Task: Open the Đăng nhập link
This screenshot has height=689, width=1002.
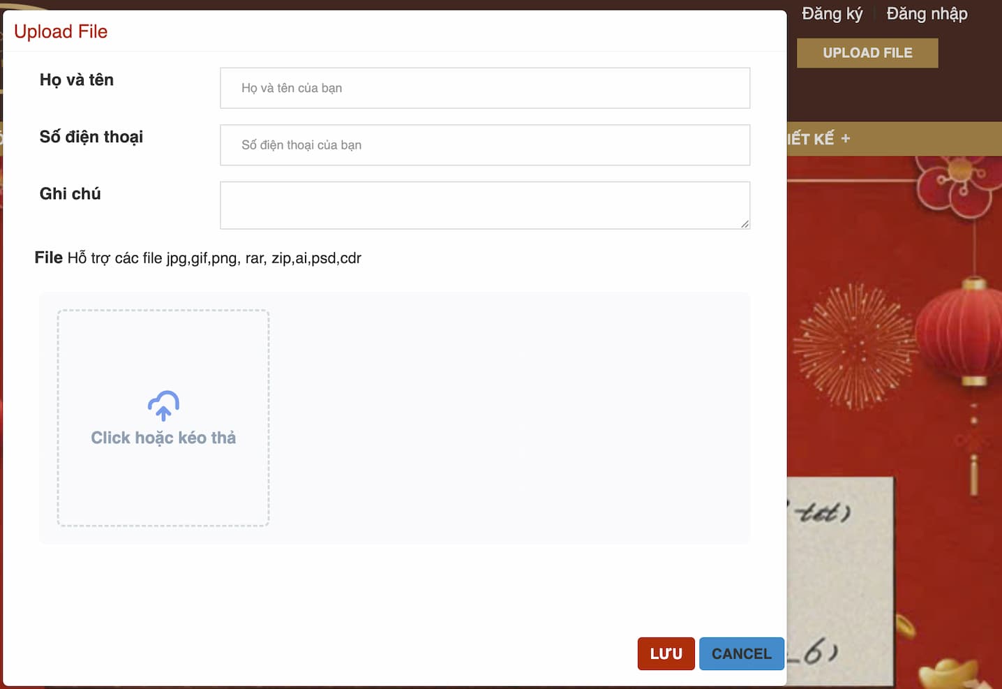Action: tap(926, 14)
